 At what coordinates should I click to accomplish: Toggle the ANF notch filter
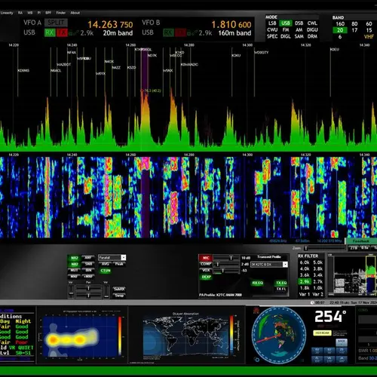click(88, 258)
